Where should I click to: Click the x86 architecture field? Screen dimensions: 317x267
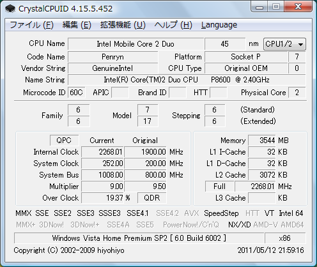pos(285,238)
